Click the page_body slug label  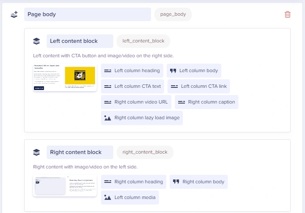173,14
